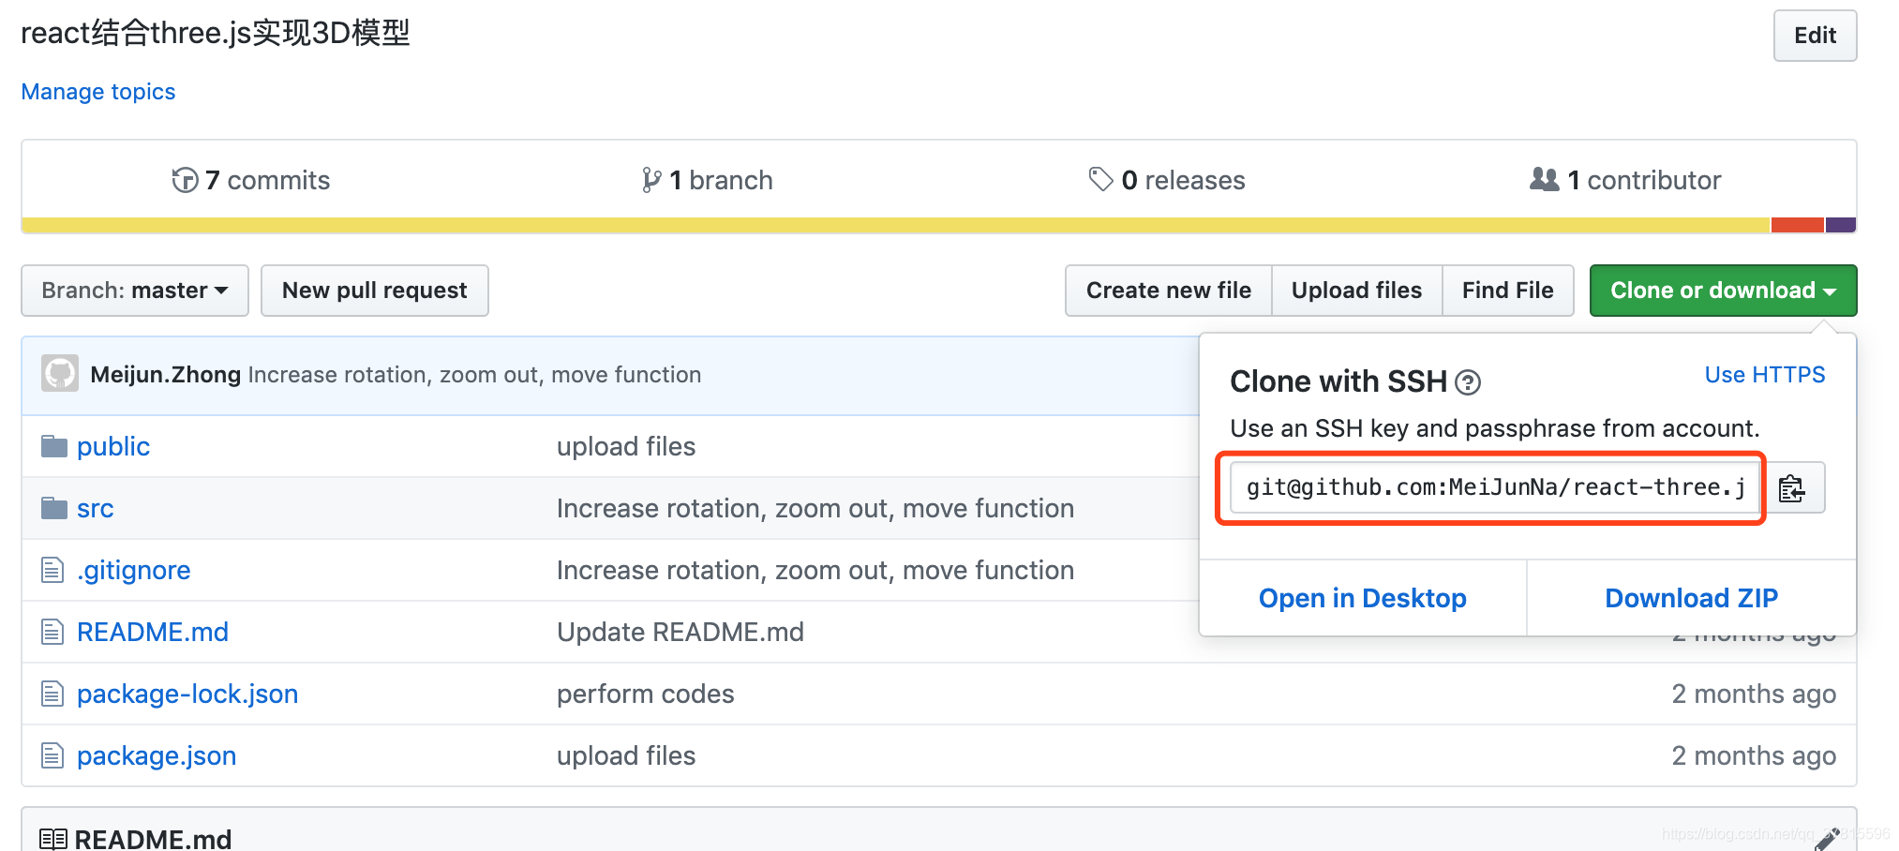
Task: Click the public folder icon
Action: [54, 446]
